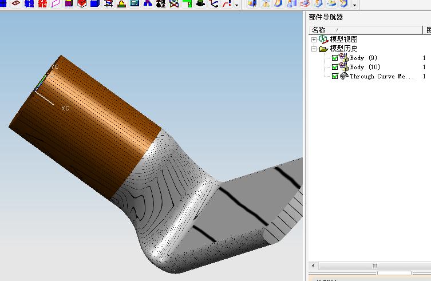Click the blue A-shaped figure icon

(148, 3)
